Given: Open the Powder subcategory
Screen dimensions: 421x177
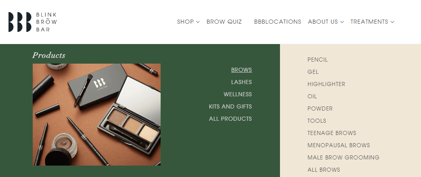Looking at the screenshot, I should [x=320, y=109].
